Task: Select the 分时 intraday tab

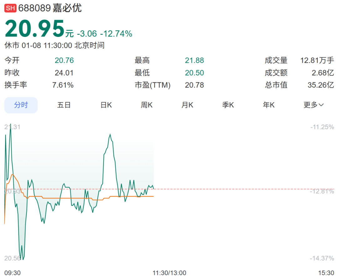Action: click(x=21, y=105)
